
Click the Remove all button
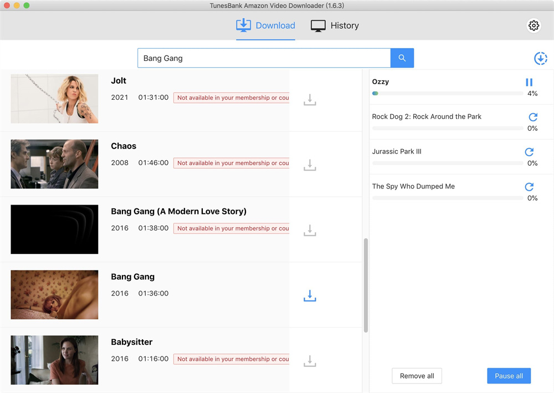pos(417,376)
